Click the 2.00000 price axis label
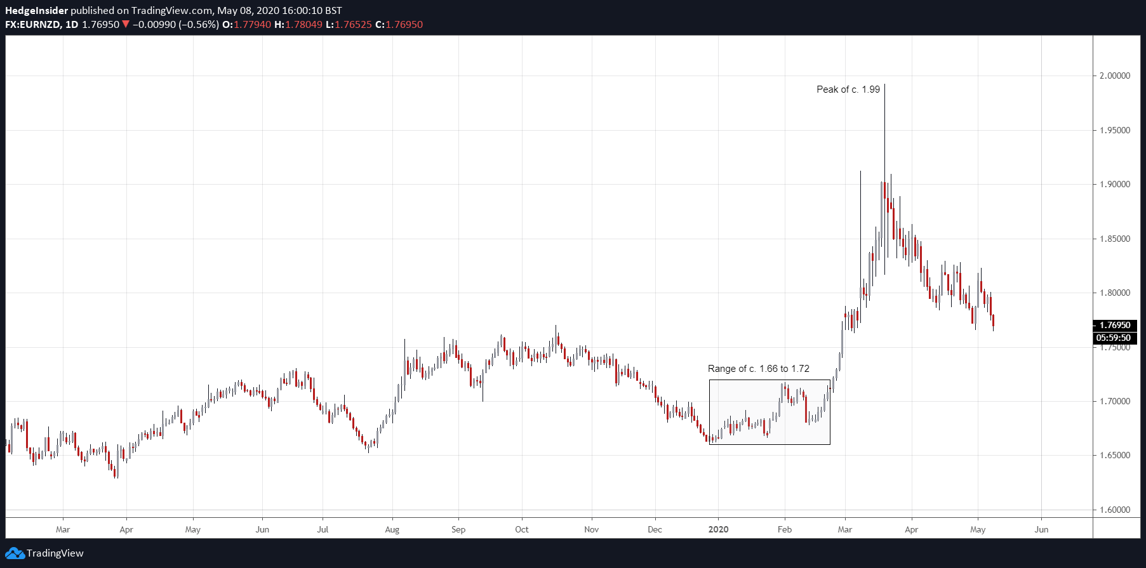The image size is (1146, 568). click(1116, 76)
